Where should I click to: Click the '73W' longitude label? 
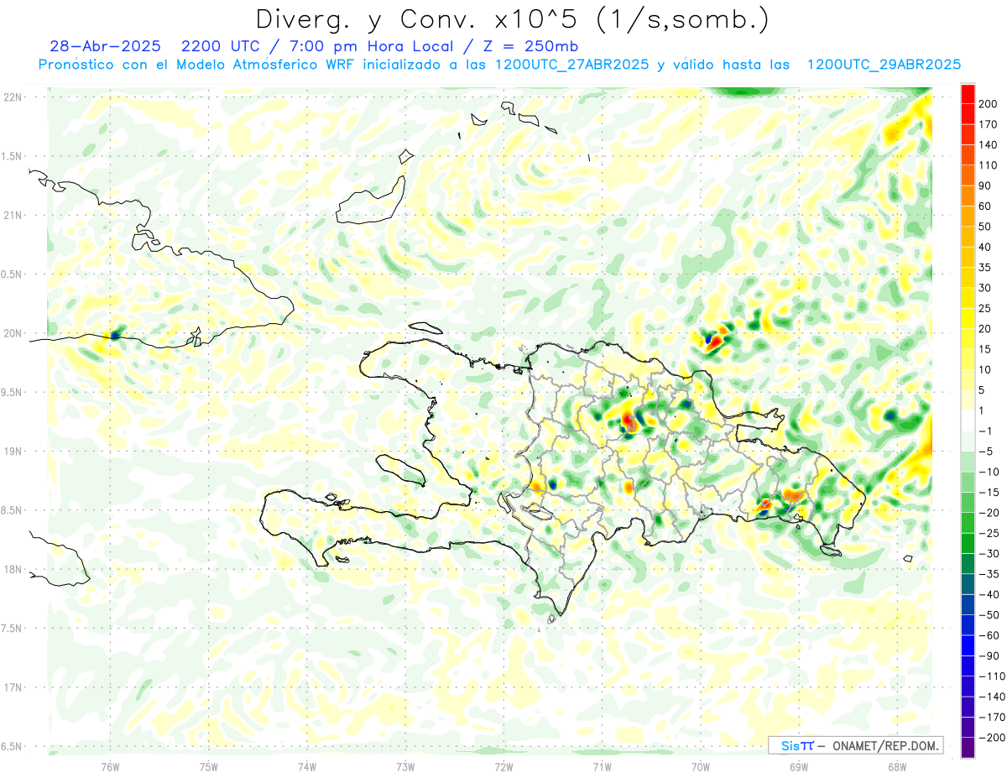(405, 767)
